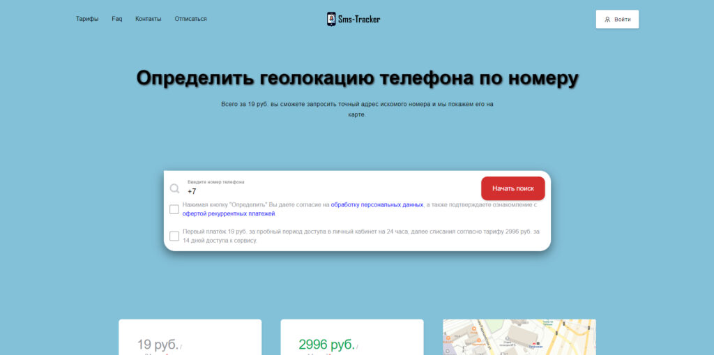Focus the phone number input field with +7

click(x=330, y=191)
